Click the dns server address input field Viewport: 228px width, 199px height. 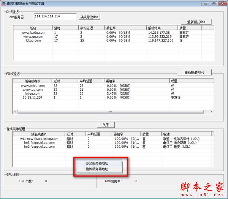[x=55, y=17]
